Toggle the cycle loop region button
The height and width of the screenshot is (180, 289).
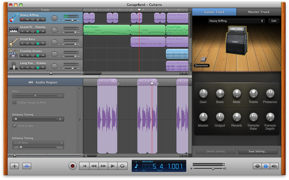pyautogui.click(x=122, y=166)
